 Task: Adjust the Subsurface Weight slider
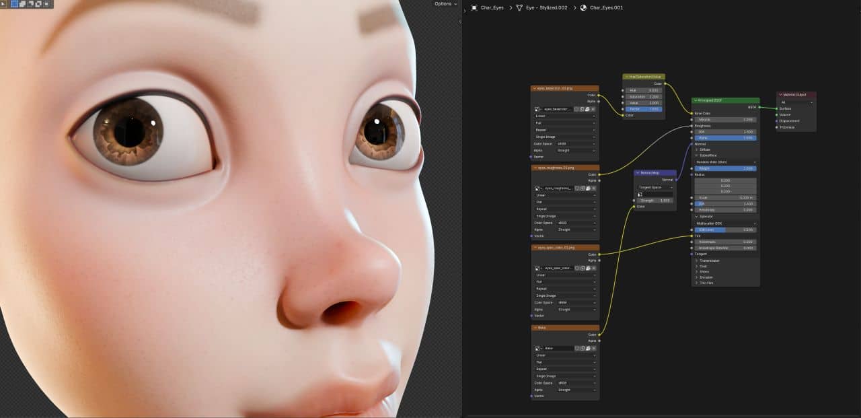coord(725,168)
